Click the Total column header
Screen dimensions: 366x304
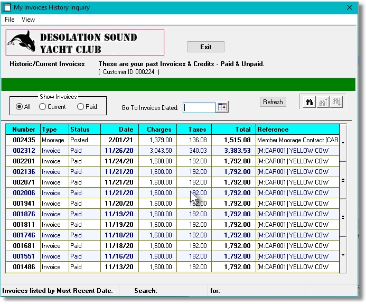point(233,130)
